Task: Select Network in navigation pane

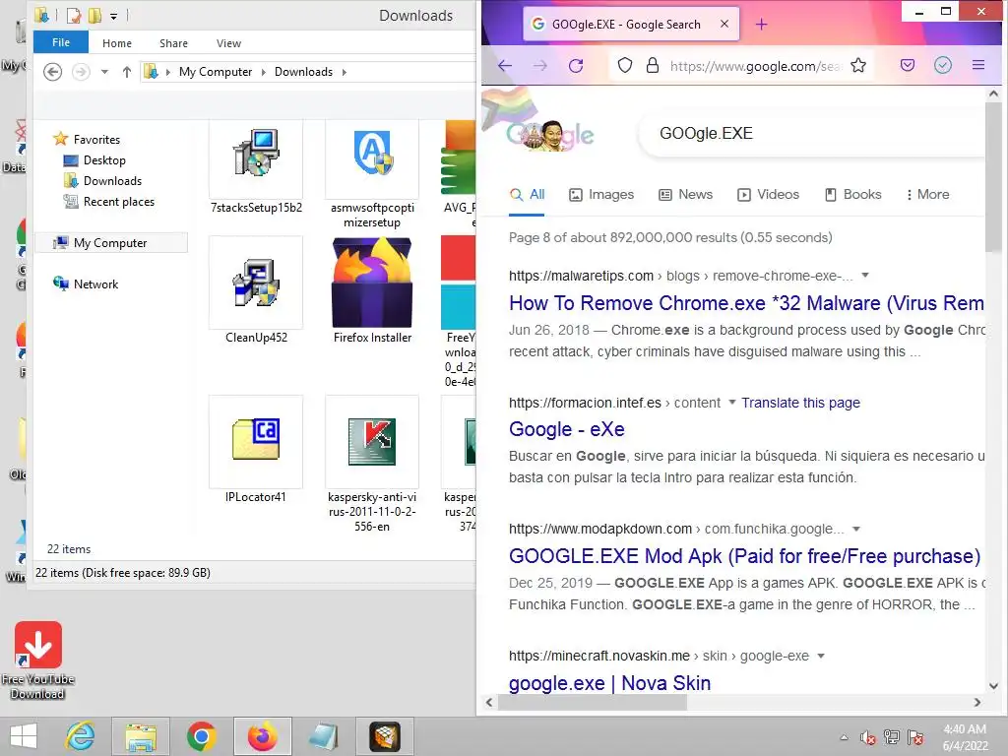Action: pyautogui.click(x=95, y=283)
